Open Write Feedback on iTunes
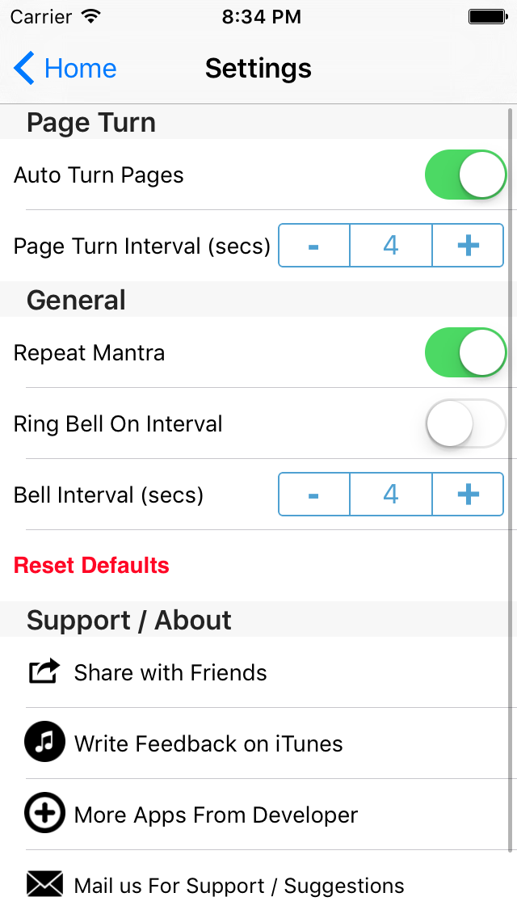 pyautogui.click(x=208, y=743)
